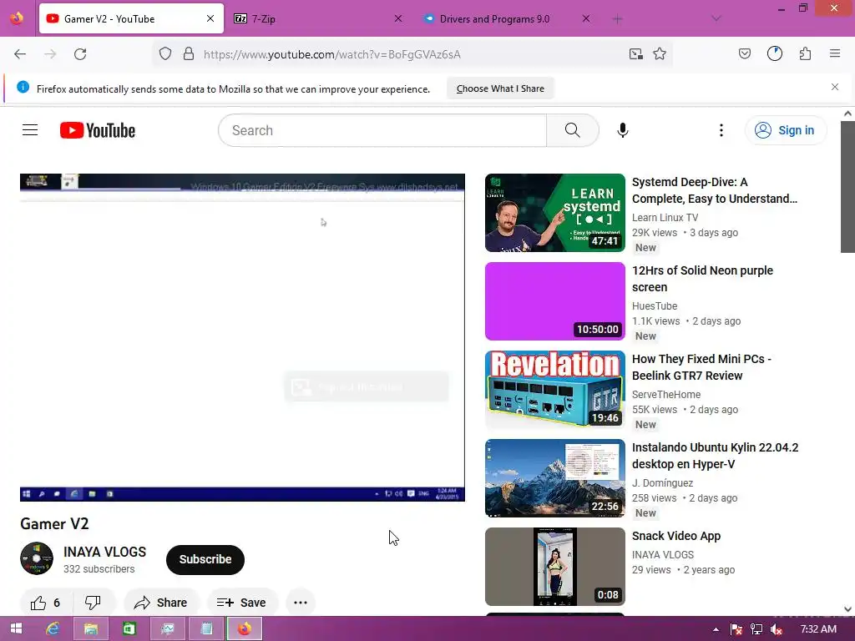Like the Gamer V2 video
The image size is (855, 641).
[46, 603]
